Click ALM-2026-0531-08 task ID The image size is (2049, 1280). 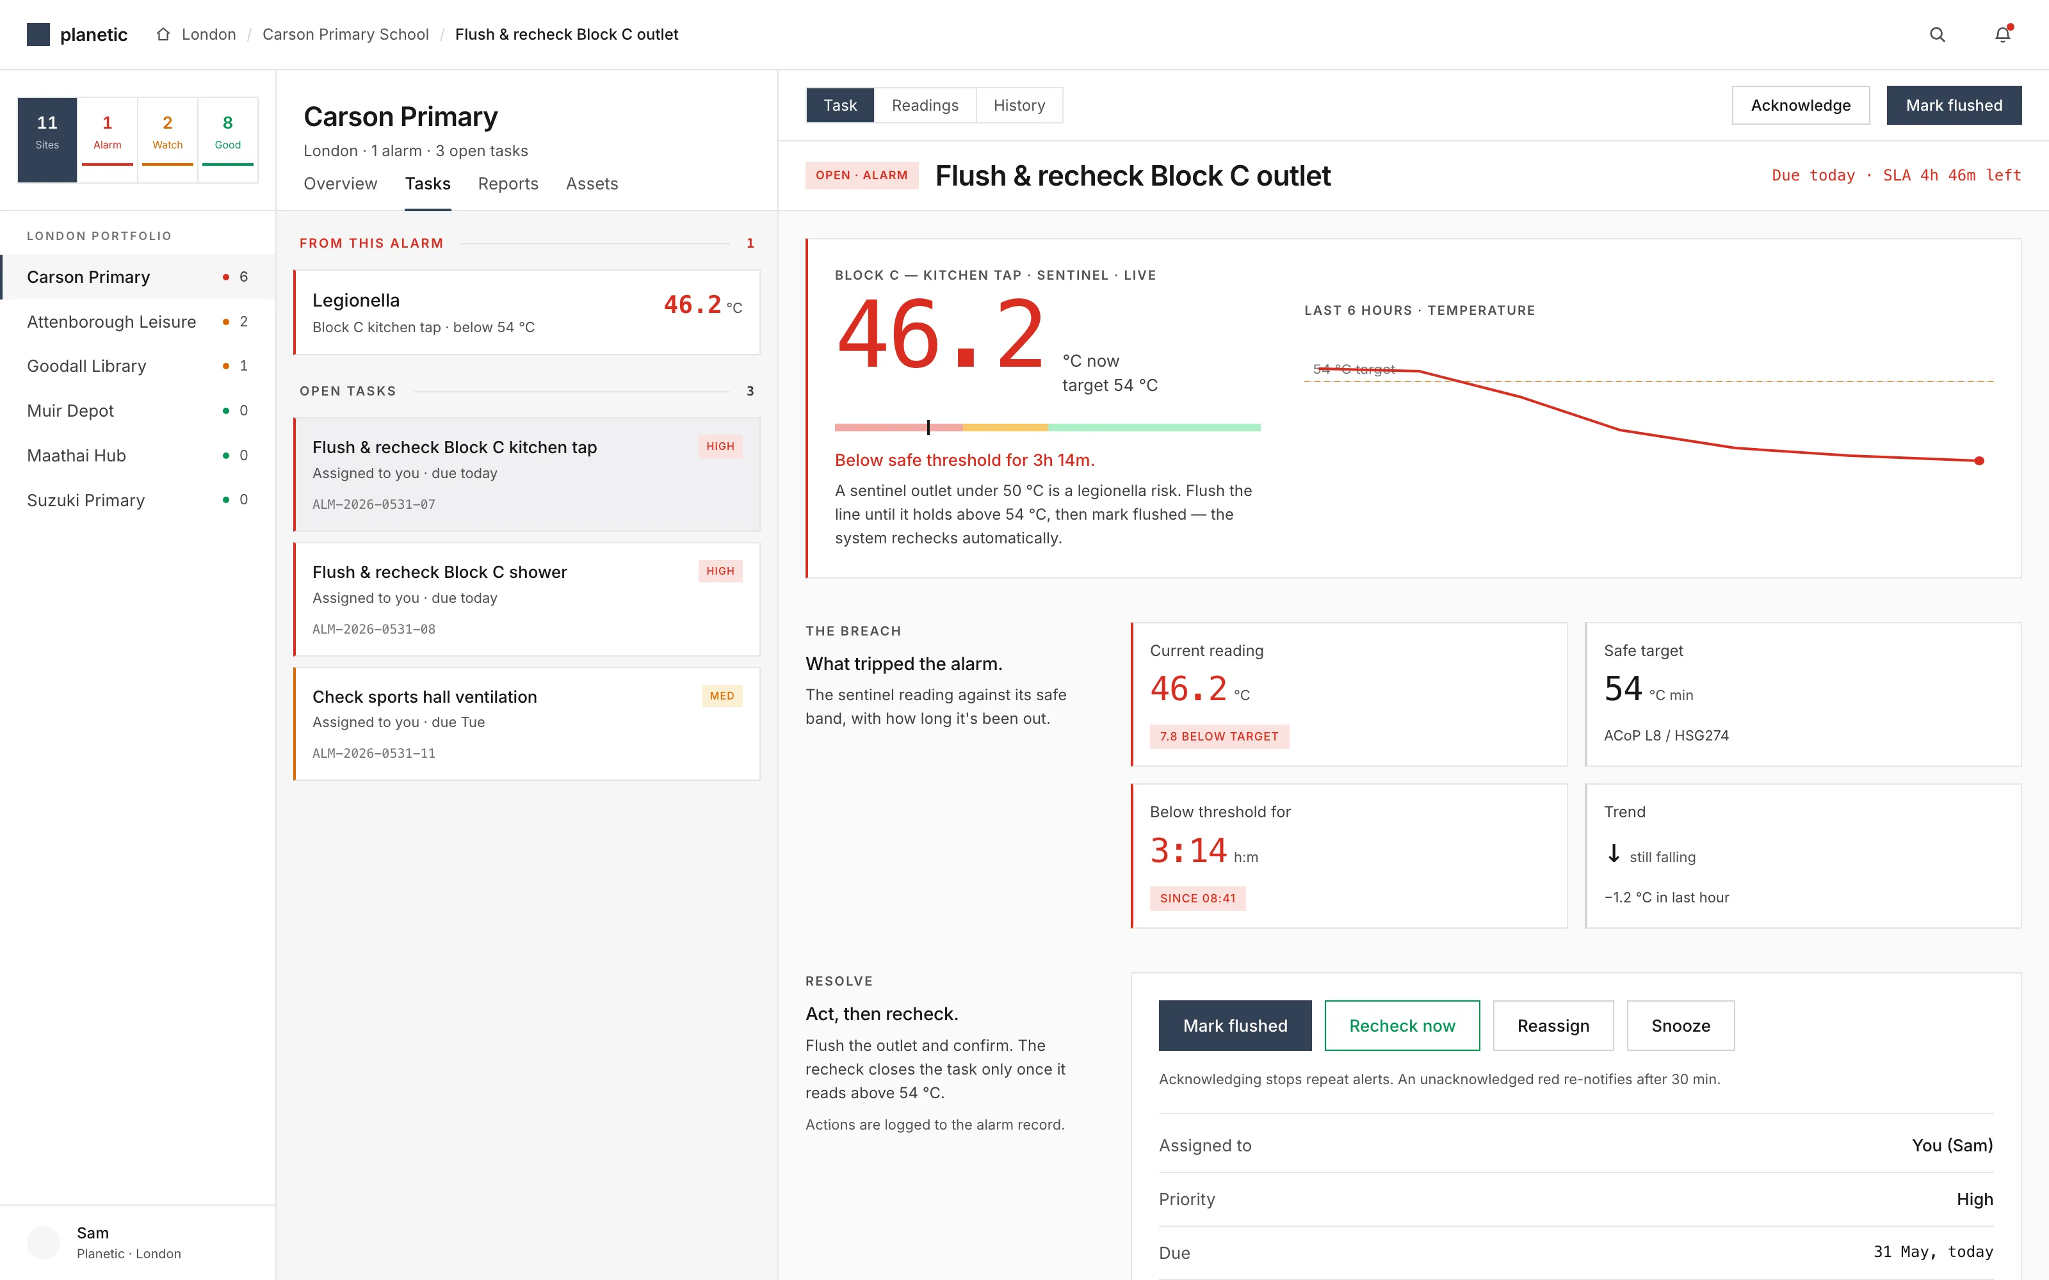coord(374,629)
